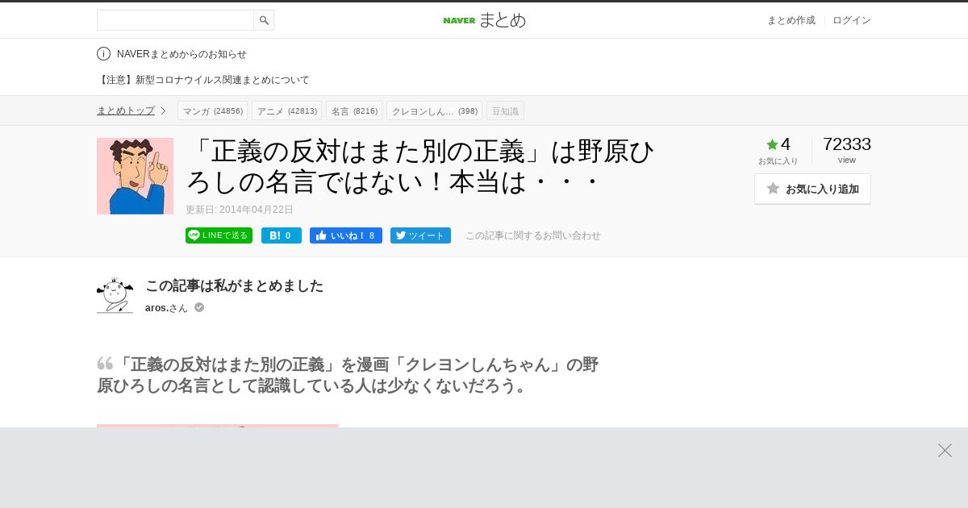Go to まとめトップ breadcrumb
The width and height of the screenshot is (968, 508).
(126, 110)
